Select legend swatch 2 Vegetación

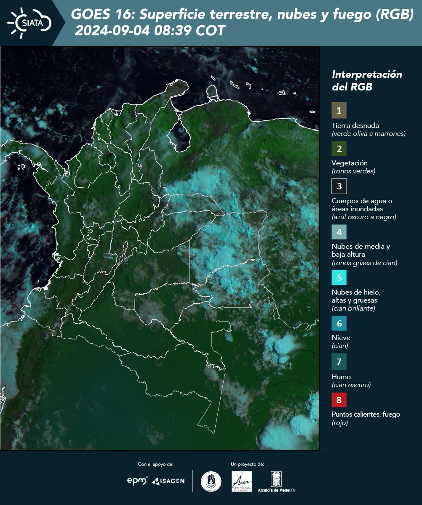[x=339, y=149]
